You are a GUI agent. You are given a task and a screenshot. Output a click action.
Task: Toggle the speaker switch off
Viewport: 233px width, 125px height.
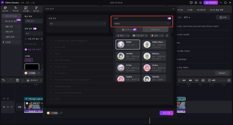click(169, 18)
